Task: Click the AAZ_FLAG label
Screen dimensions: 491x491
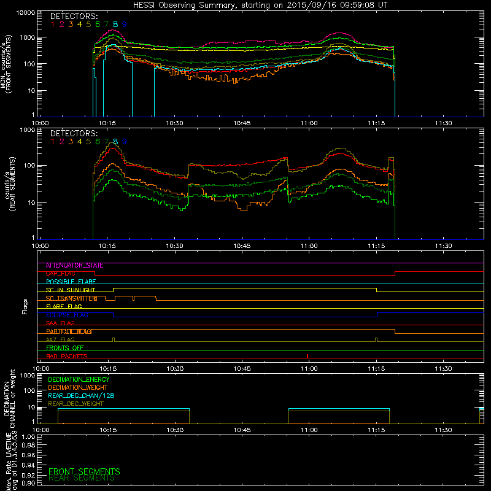Action: pos(60,340)
